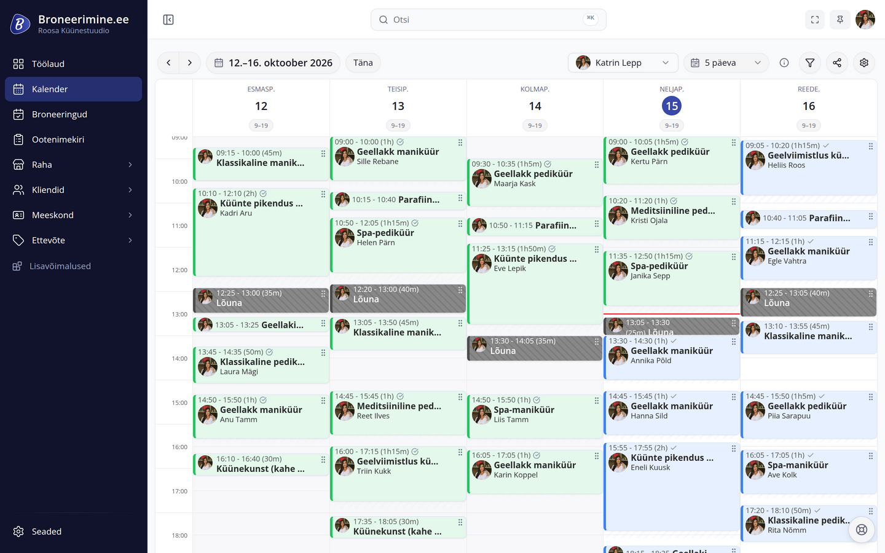Expand the Meeskond menu

[74, 215]
